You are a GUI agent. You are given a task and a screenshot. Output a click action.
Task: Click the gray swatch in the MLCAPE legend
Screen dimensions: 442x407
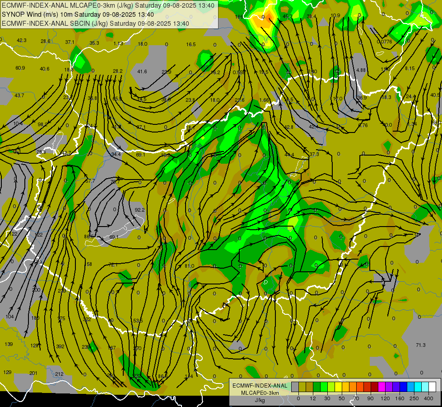[295, 387]
